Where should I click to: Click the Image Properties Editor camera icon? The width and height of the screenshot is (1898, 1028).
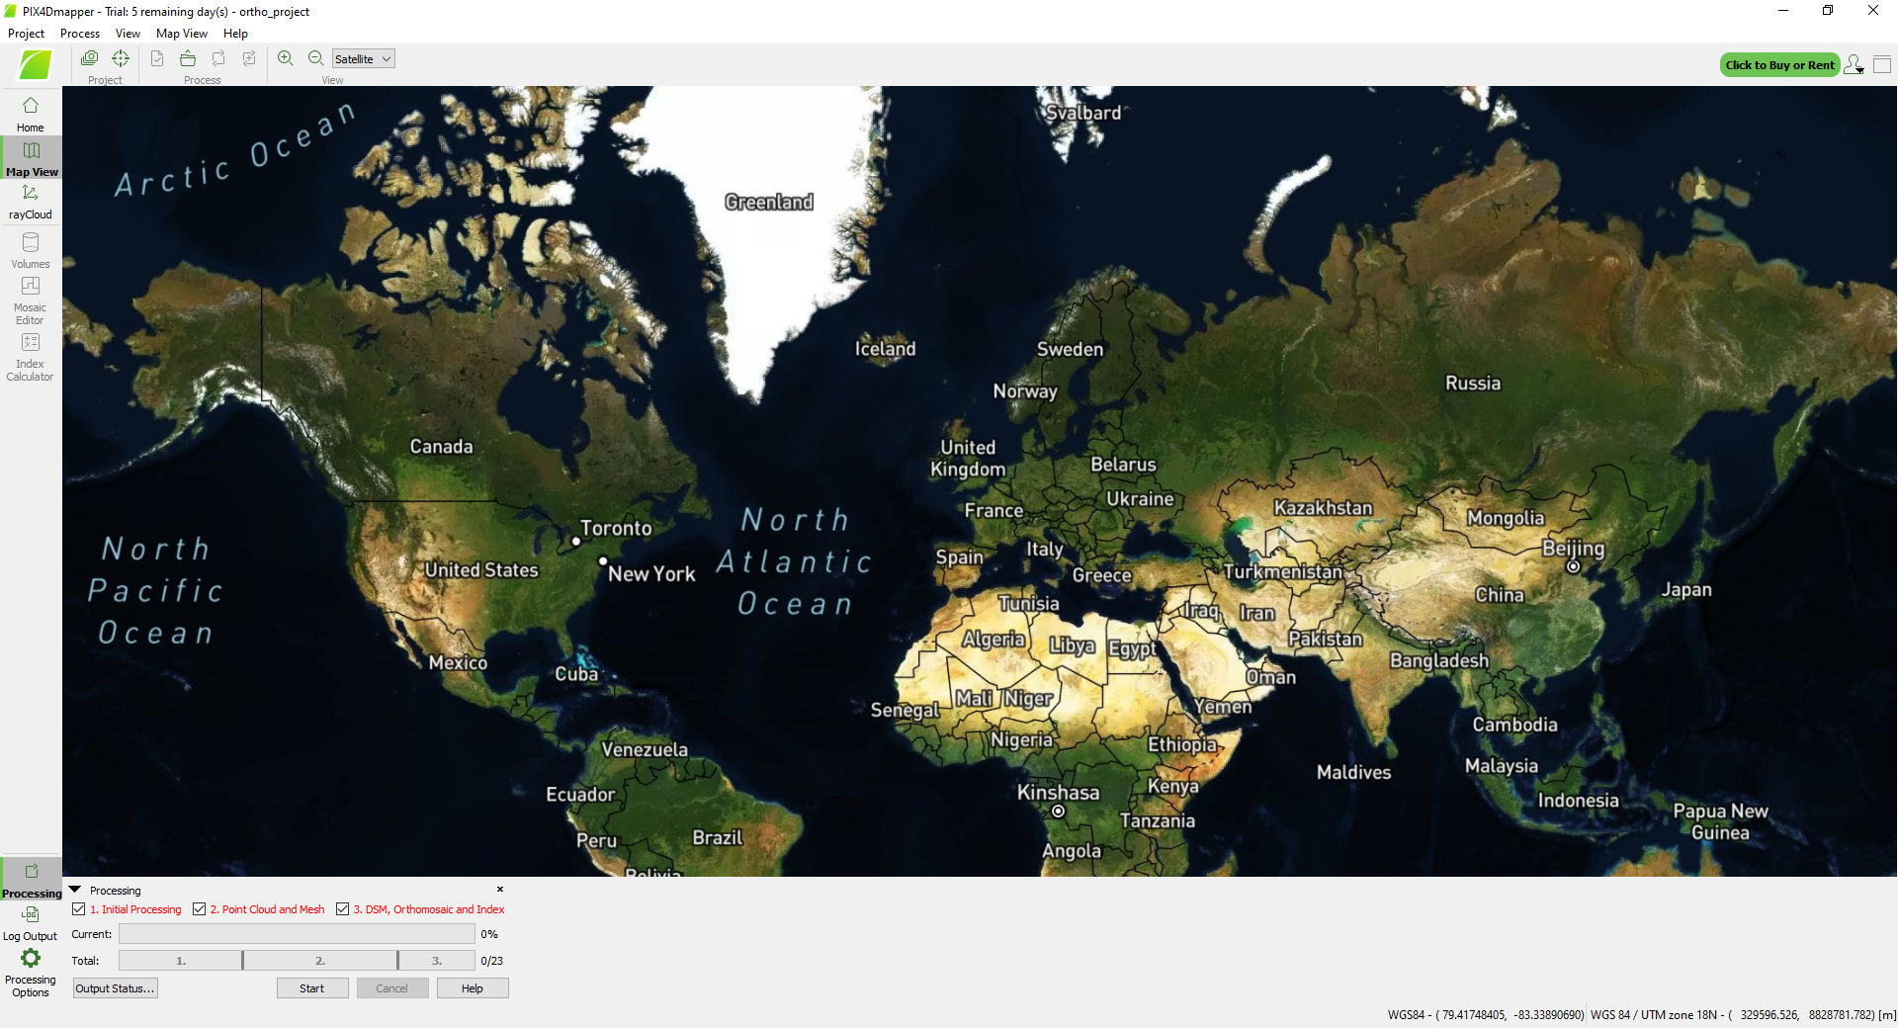90,59
